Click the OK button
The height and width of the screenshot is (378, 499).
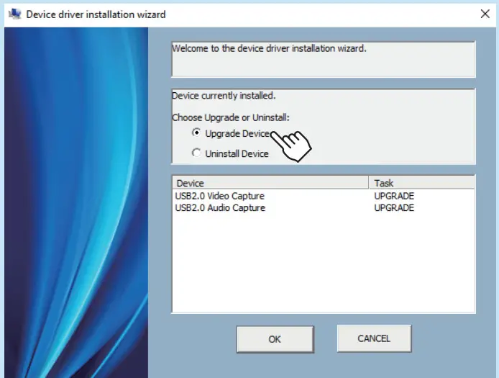click(x=275, y=339)
